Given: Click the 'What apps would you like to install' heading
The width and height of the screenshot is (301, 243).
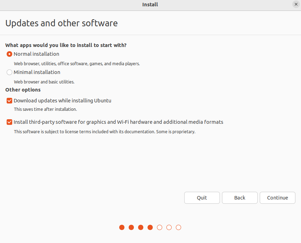Looking at the screenshot, I should (x=66, y=45).
